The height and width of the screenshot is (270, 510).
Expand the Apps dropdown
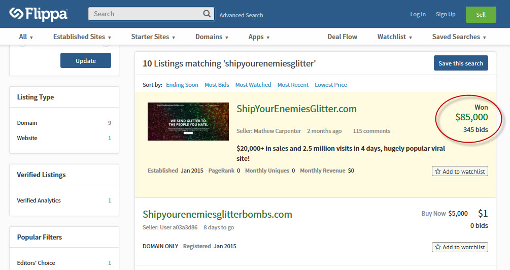click(259, 37)
